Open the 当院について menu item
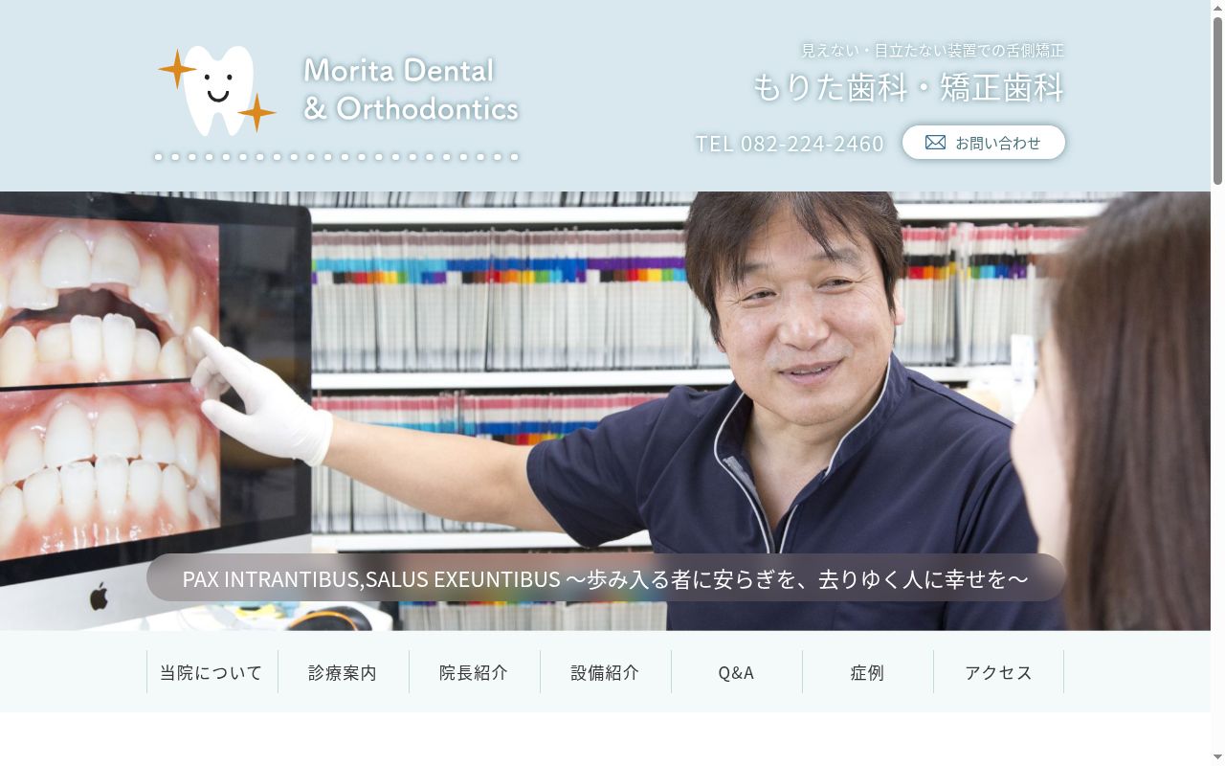This screenshot has width=1225, height=766. (x=212, y=672)
